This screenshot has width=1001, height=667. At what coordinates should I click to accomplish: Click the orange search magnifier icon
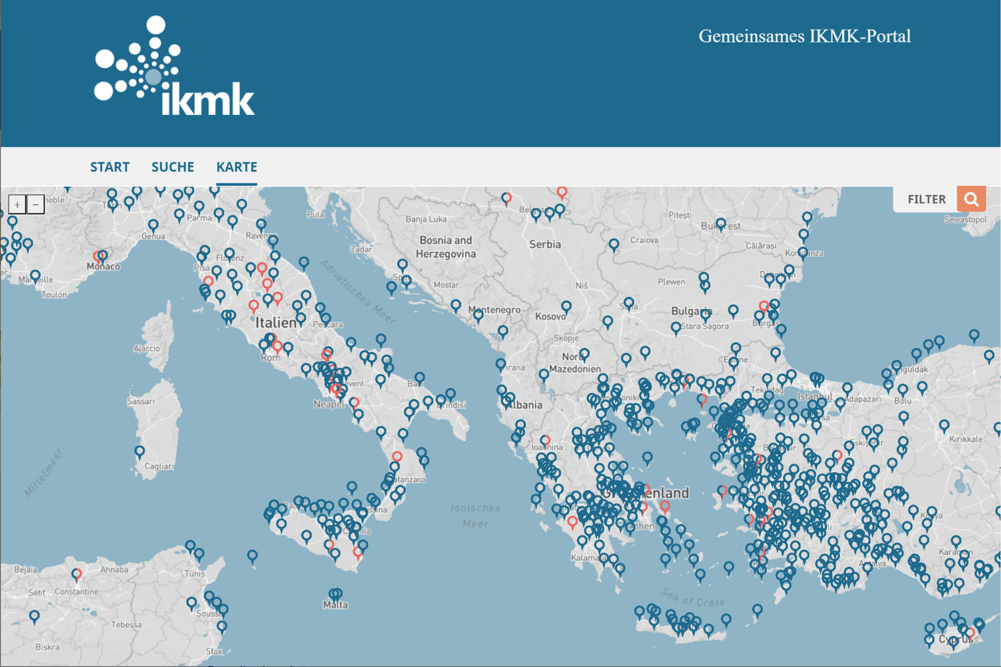[x=971, y=199]
